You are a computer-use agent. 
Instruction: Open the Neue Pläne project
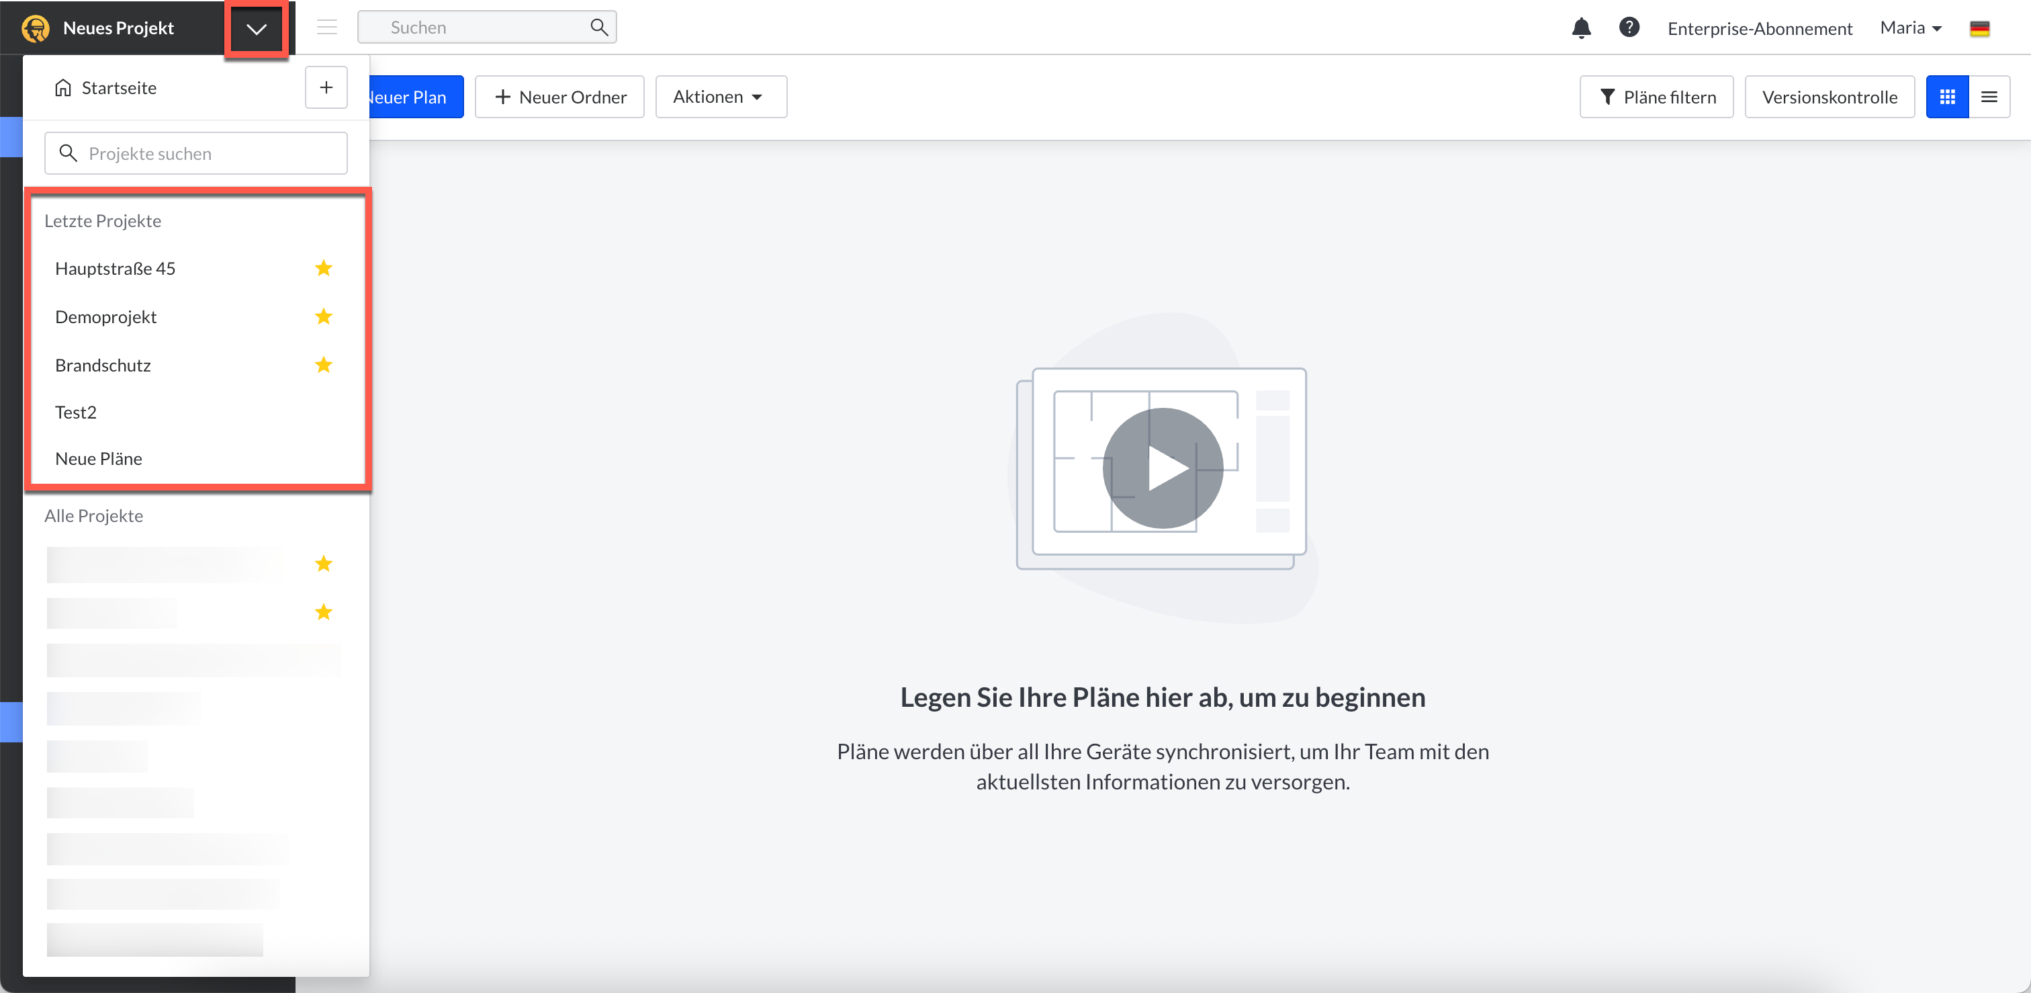(99, 458)
